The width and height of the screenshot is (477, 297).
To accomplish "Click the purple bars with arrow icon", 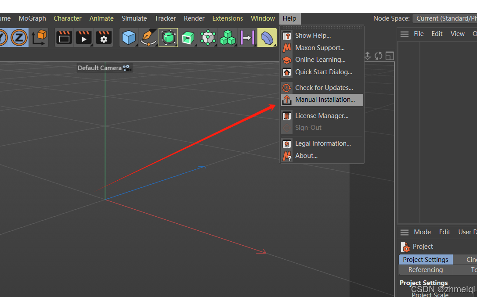I will (x=247, y=38).
